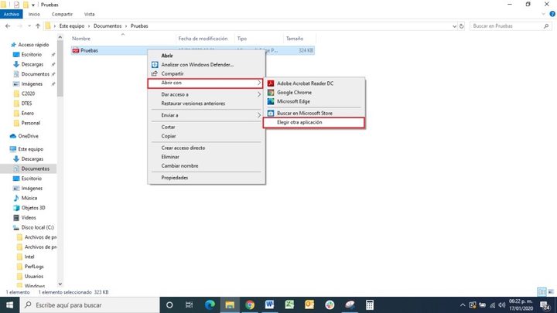Choose Google Chrome in the submenu
The height and width of the screenshot is (313, 557).
(294, 92)
